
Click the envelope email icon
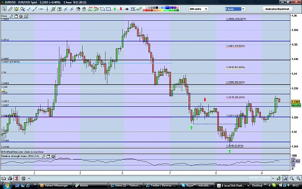(x=4, y=178)
